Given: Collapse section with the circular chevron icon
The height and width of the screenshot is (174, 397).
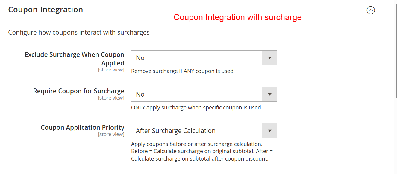Looking at the screenshot, I should pyautogui.click(x=371, y=10).
